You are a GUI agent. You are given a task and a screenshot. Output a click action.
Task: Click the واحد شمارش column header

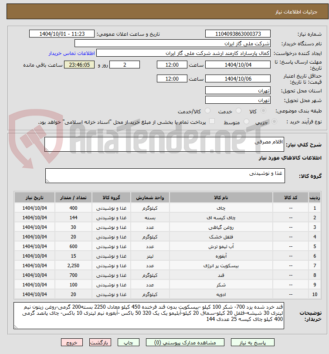point(150,197)
